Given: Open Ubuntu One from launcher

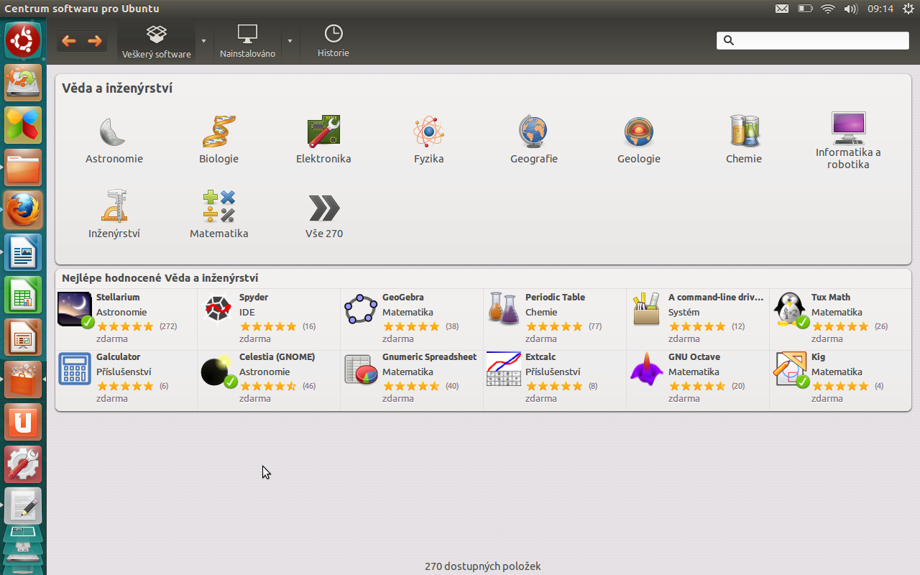Looking at the screenshot, I should tap(23, 422).
